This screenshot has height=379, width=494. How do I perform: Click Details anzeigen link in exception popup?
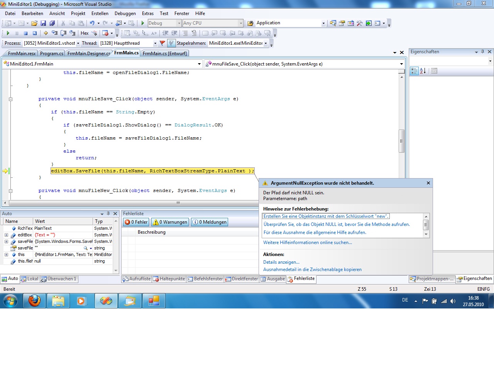click(x=281, y=262)
